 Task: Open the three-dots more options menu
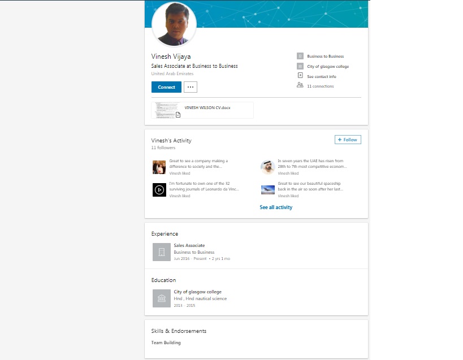[191, 87]
